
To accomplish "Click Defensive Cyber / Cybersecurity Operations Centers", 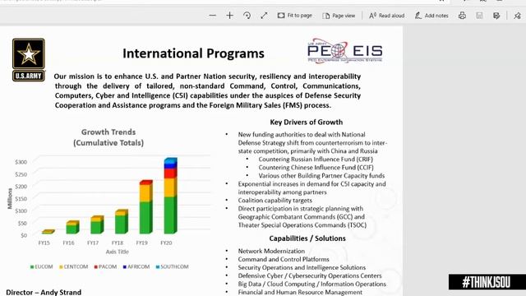I will click(310, 275).
